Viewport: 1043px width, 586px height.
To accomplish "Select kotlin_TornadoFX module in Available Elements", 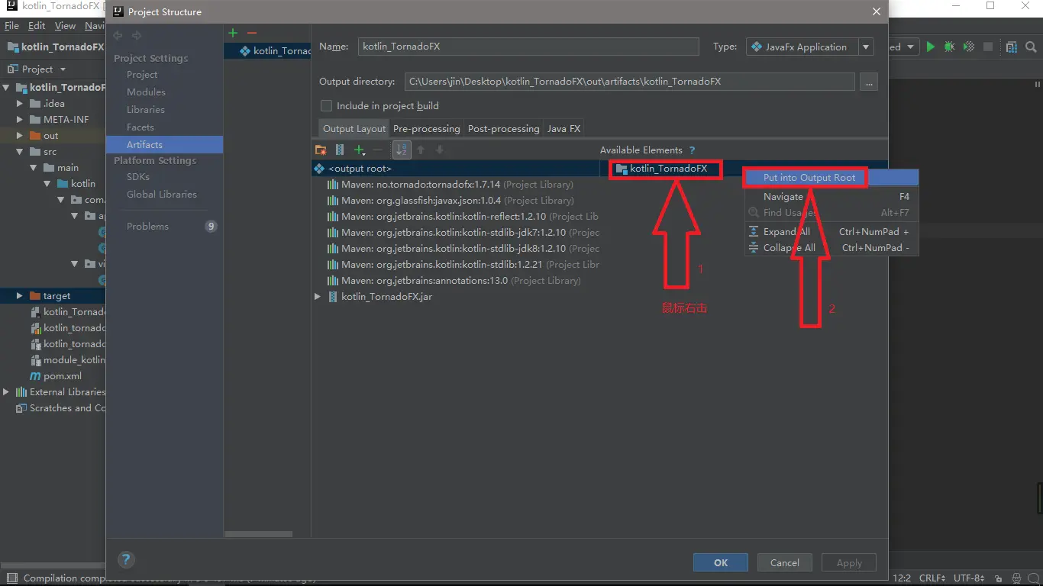I will click(x=663, y=169).
